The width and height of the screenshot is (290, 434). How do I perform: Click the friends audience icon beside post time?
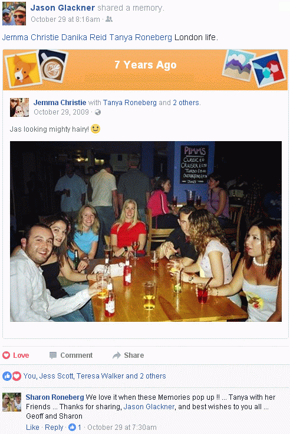pos(109,19)
